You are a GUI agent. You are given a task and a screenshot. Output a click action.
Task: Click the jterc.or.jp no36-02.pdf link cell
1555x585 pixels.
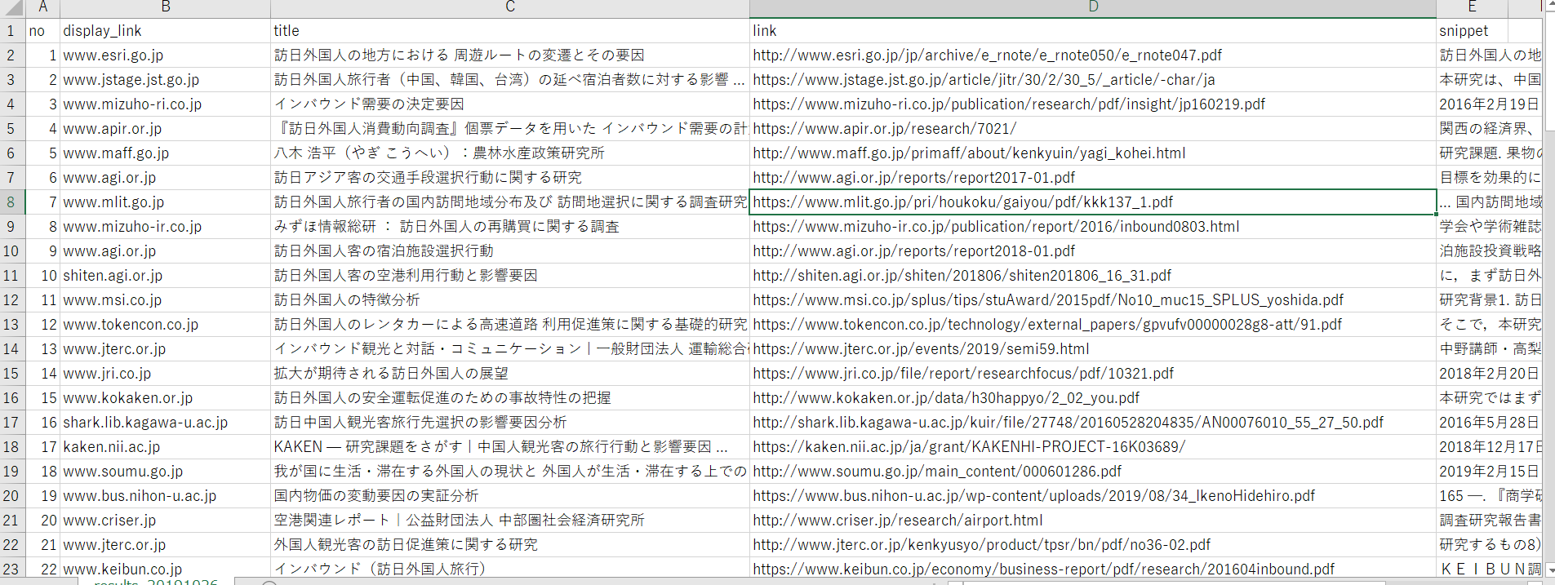1093,545
